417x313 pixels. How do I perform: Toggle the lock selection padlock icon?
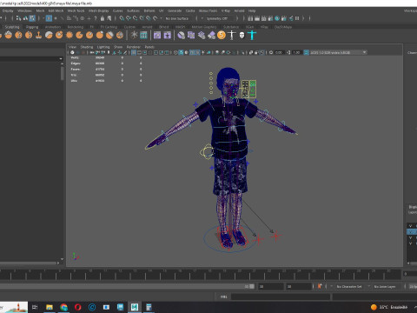pos(103,18)
